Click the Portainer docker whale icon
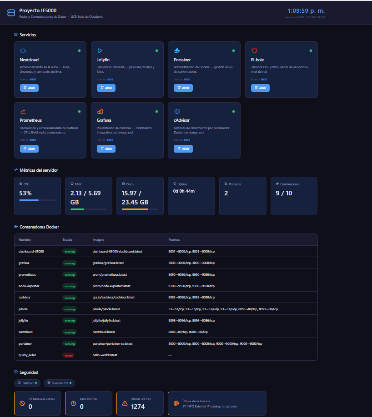Image resolution: width=372 pixels, height=417 pixels. pyautogui.click(x=177, y=50)
